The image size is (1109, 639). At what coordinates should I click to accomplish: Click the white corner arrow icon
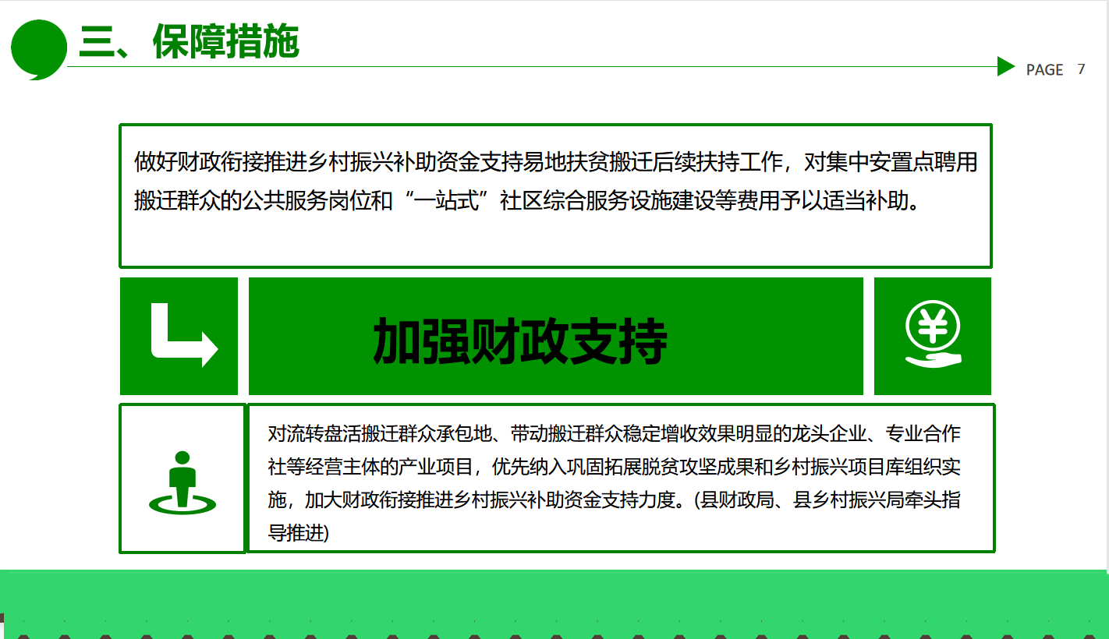pos(185,335)
